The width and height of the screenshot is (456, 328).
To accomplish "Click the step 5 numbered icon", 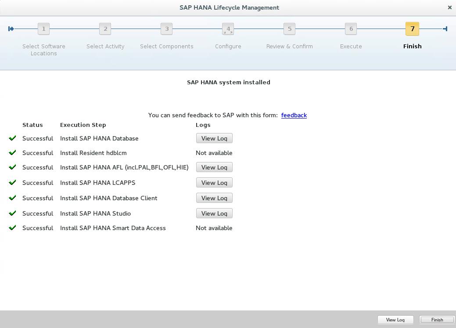I will coord(289,29).
